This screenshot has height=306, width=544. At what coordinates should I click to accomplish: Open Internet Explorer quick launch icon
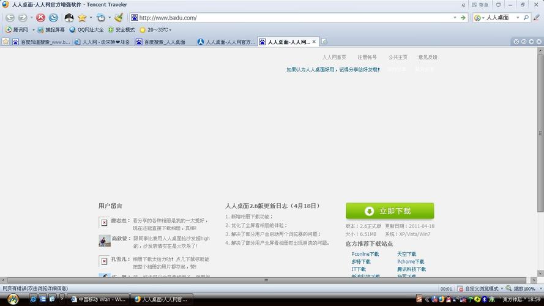33,299
